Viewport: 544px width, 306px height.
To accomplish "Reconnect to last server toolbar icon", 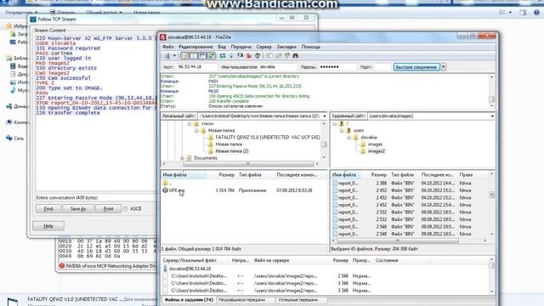I will (x=258, y=56).
